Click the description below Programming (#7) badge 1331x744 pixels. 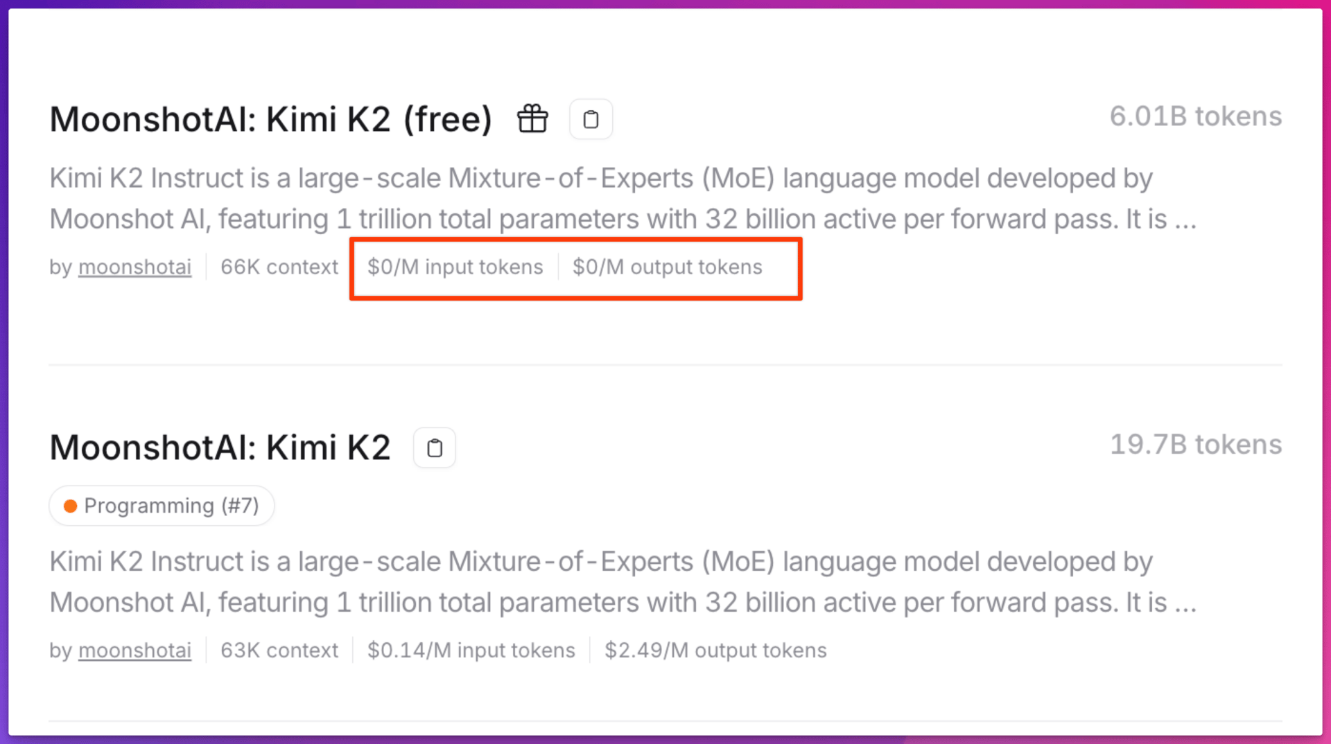point(623,582)
